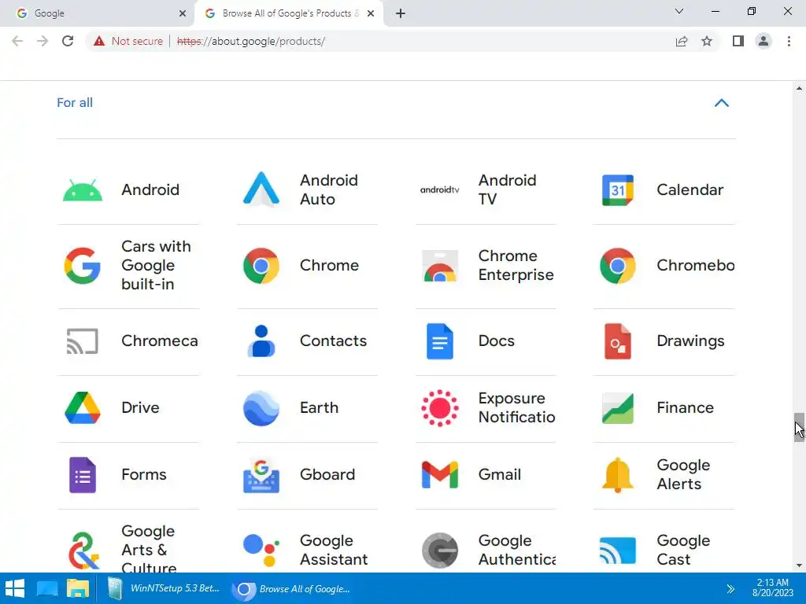806x604 pixels.
Task: Open the Calendar icon
Action: (x=618, y=190)
